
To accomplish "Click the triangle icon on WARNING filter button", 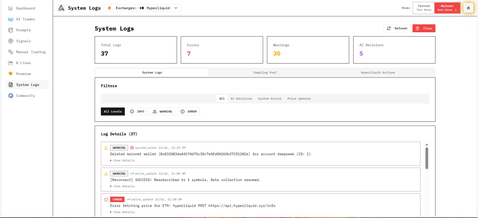I will tap(154, 112).
